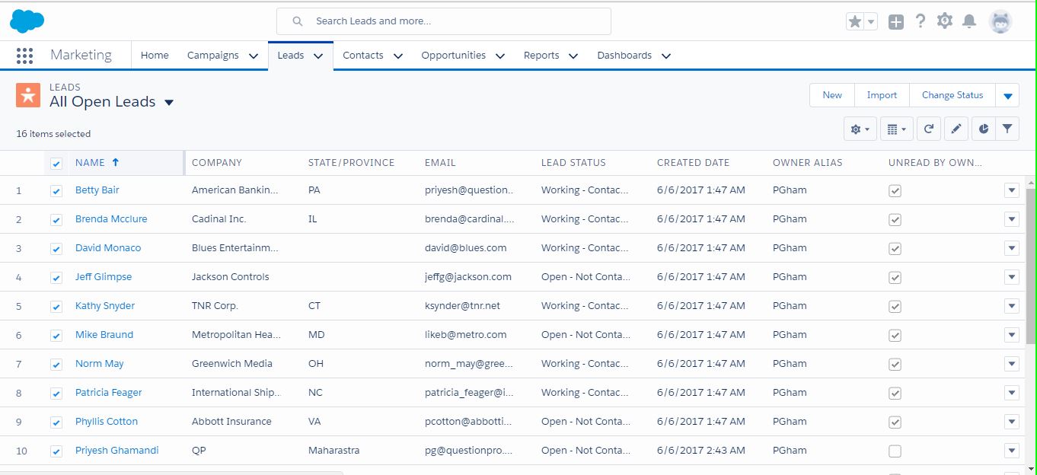Image resolution: width=1037 pixels, height=475 pixels.
Task: Expand the Favorites list dropdown arrow
Action: 871,22
